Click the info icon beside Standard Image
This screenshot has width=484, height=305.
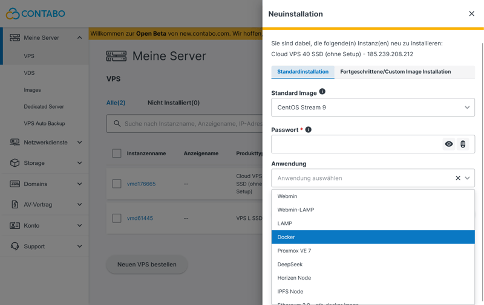click(322, 92)
